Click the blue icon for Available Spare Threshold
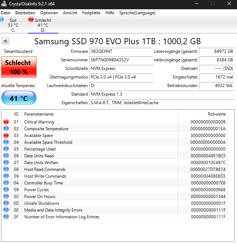237x244 pixels. tap(6, 142)
